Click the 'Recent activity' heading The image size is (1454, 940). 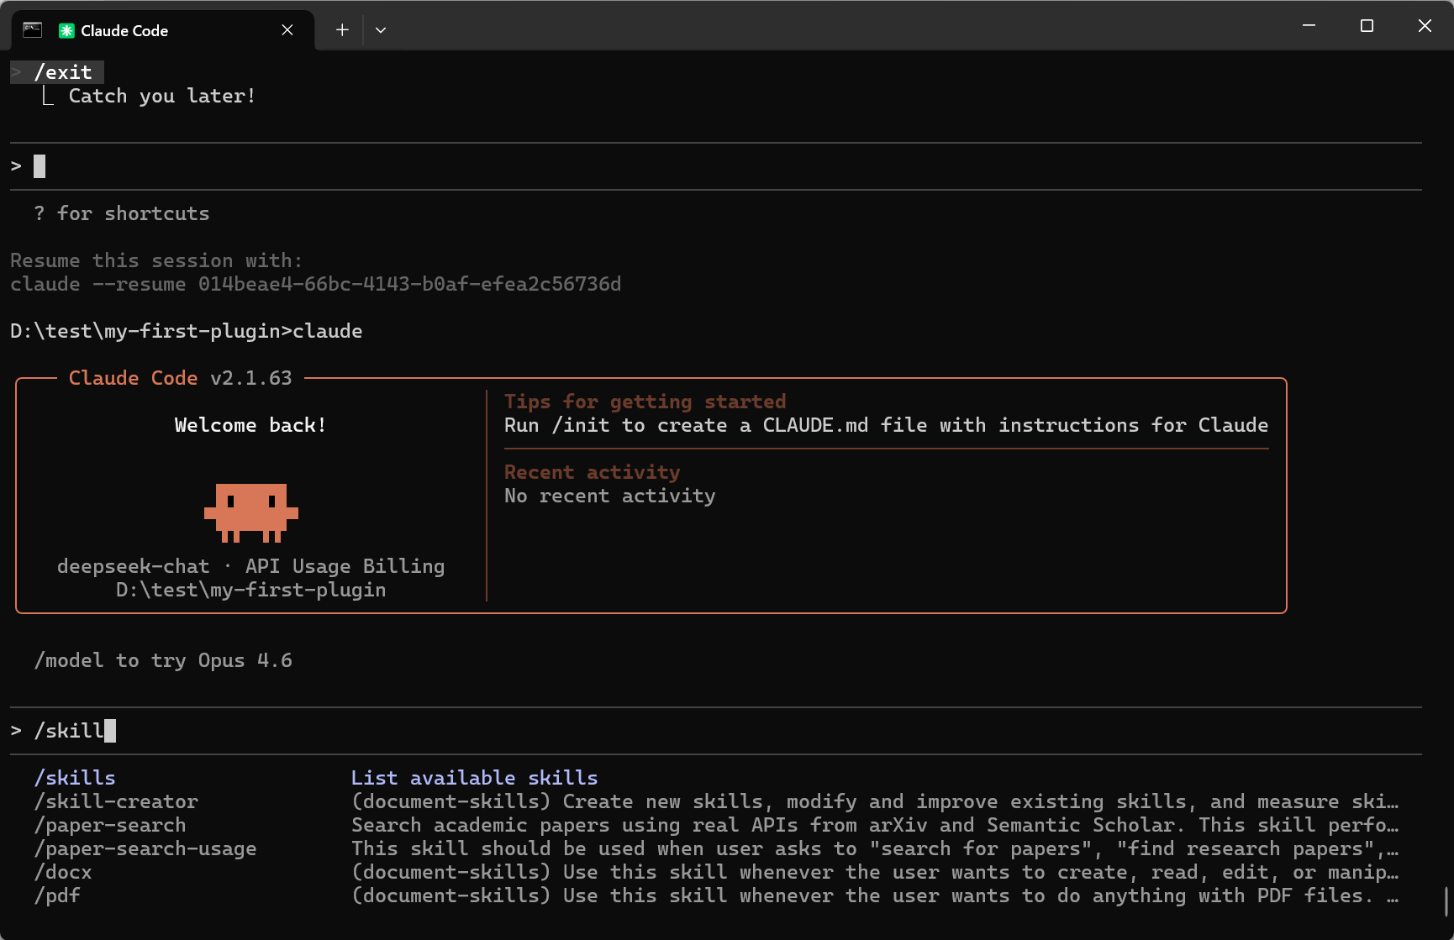click(x=593, y=472)
